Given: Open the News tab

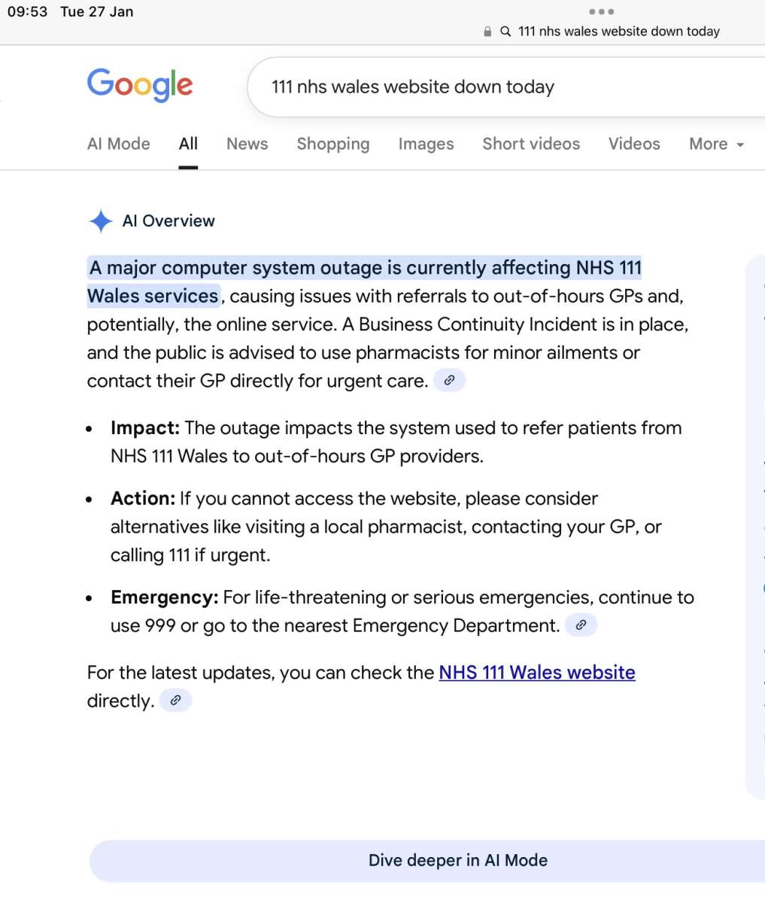Looking at the screenshot, I should [247, 144].
